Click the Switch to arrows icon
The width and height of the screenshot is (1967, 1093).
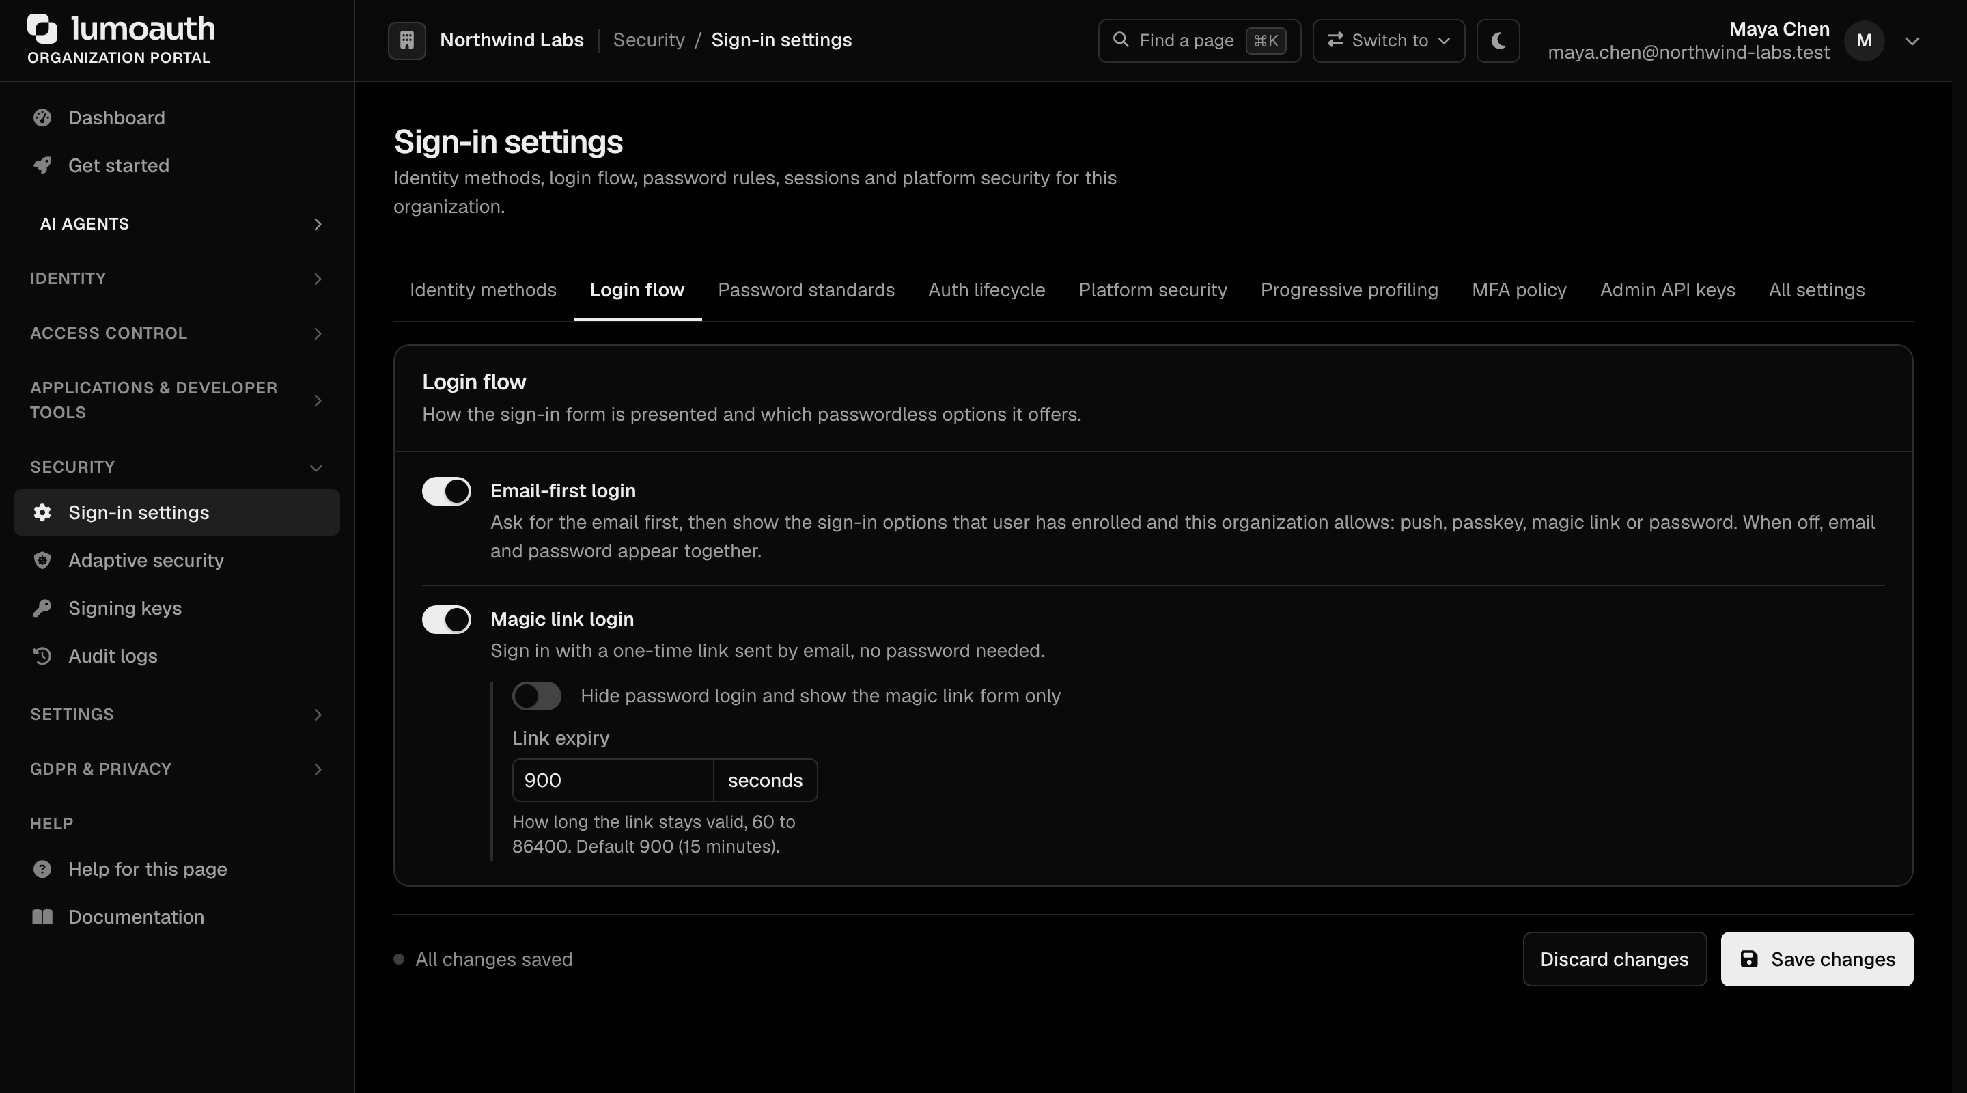click(1335, 40)
